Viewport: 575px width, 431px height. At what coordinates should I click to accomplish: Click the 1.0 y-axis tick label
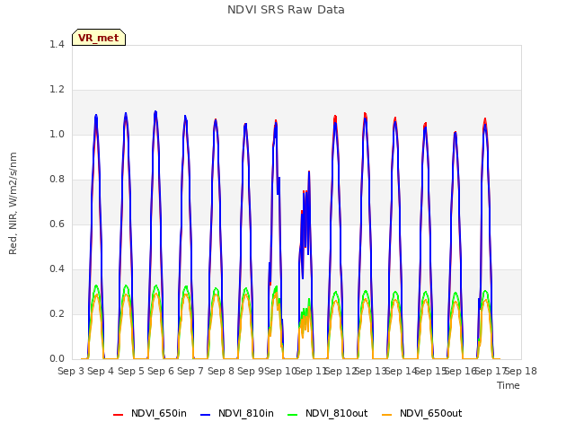(57, 134)
